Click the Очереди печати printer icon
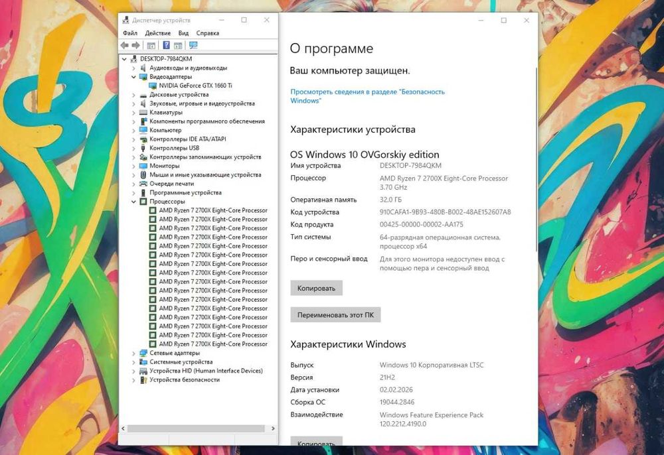Viewport: 664px width, 455px height. (x=143, y=184)
